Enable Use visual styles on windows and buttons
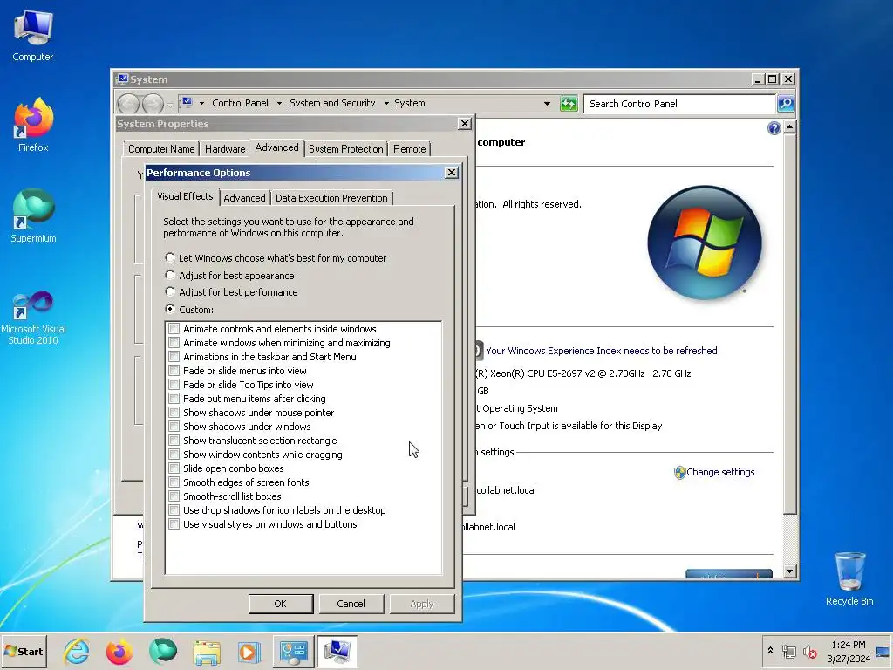 tap(174, 524)
